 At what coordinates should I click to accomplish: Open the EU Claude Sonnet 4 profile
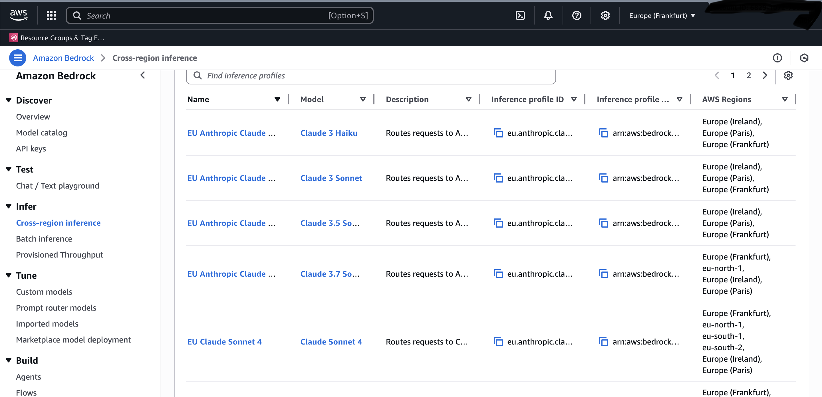tap(224, 342)
